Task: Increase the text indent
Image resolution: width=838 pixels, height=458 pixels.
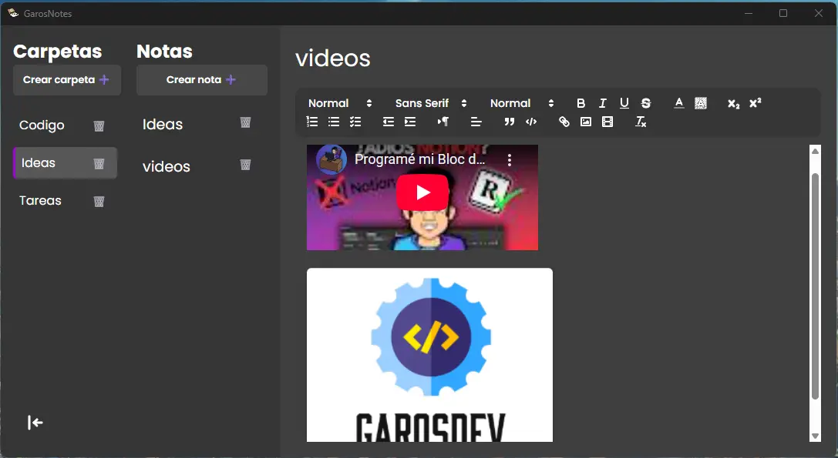Action: click(x=410, y=122)
